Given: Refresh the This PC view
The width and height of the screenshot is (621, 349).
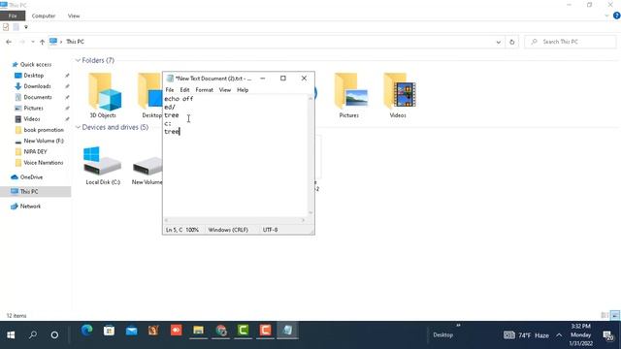Looking at the screenshot, I should (x=511, y=42).
